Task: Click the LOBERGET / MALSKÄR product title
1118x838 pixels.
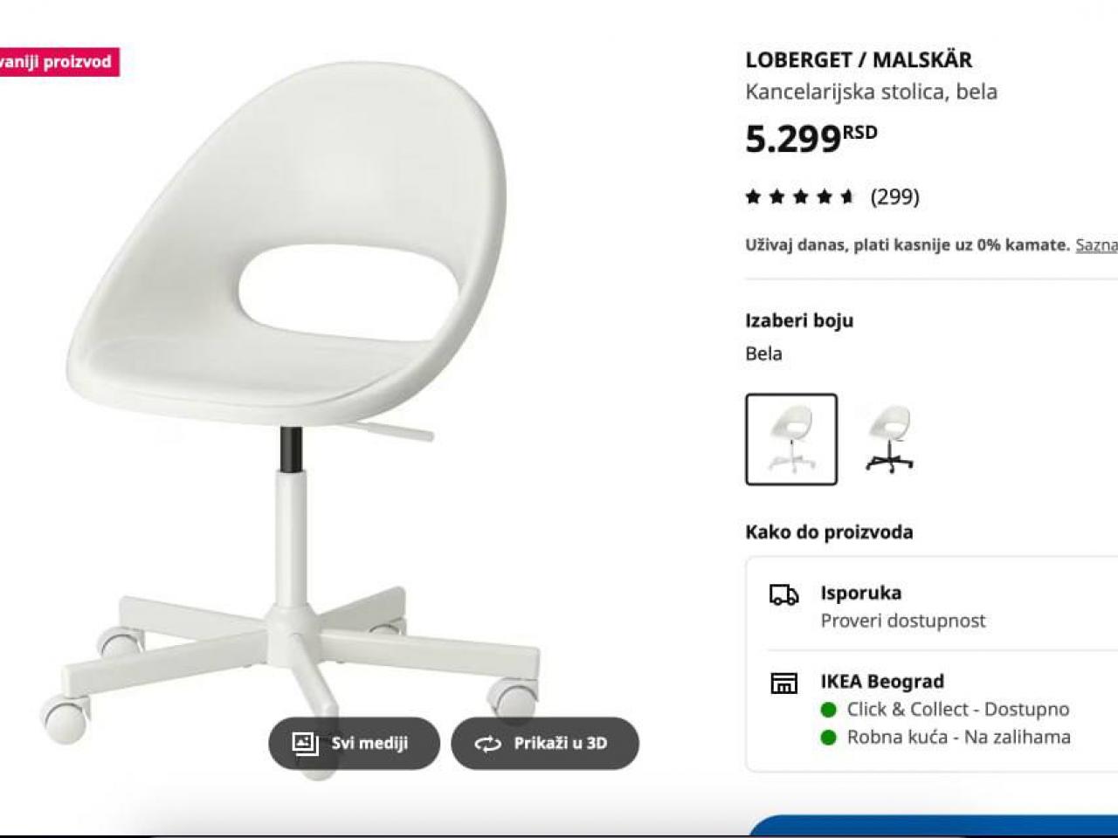Action: pos(859,59)
